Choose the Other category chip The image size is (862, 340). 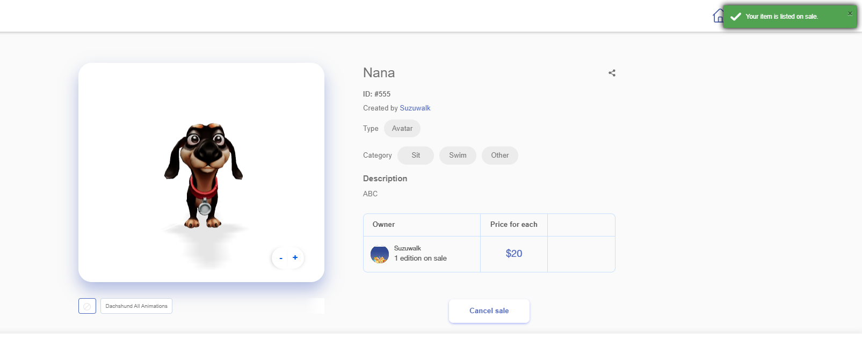click(499, 156)
